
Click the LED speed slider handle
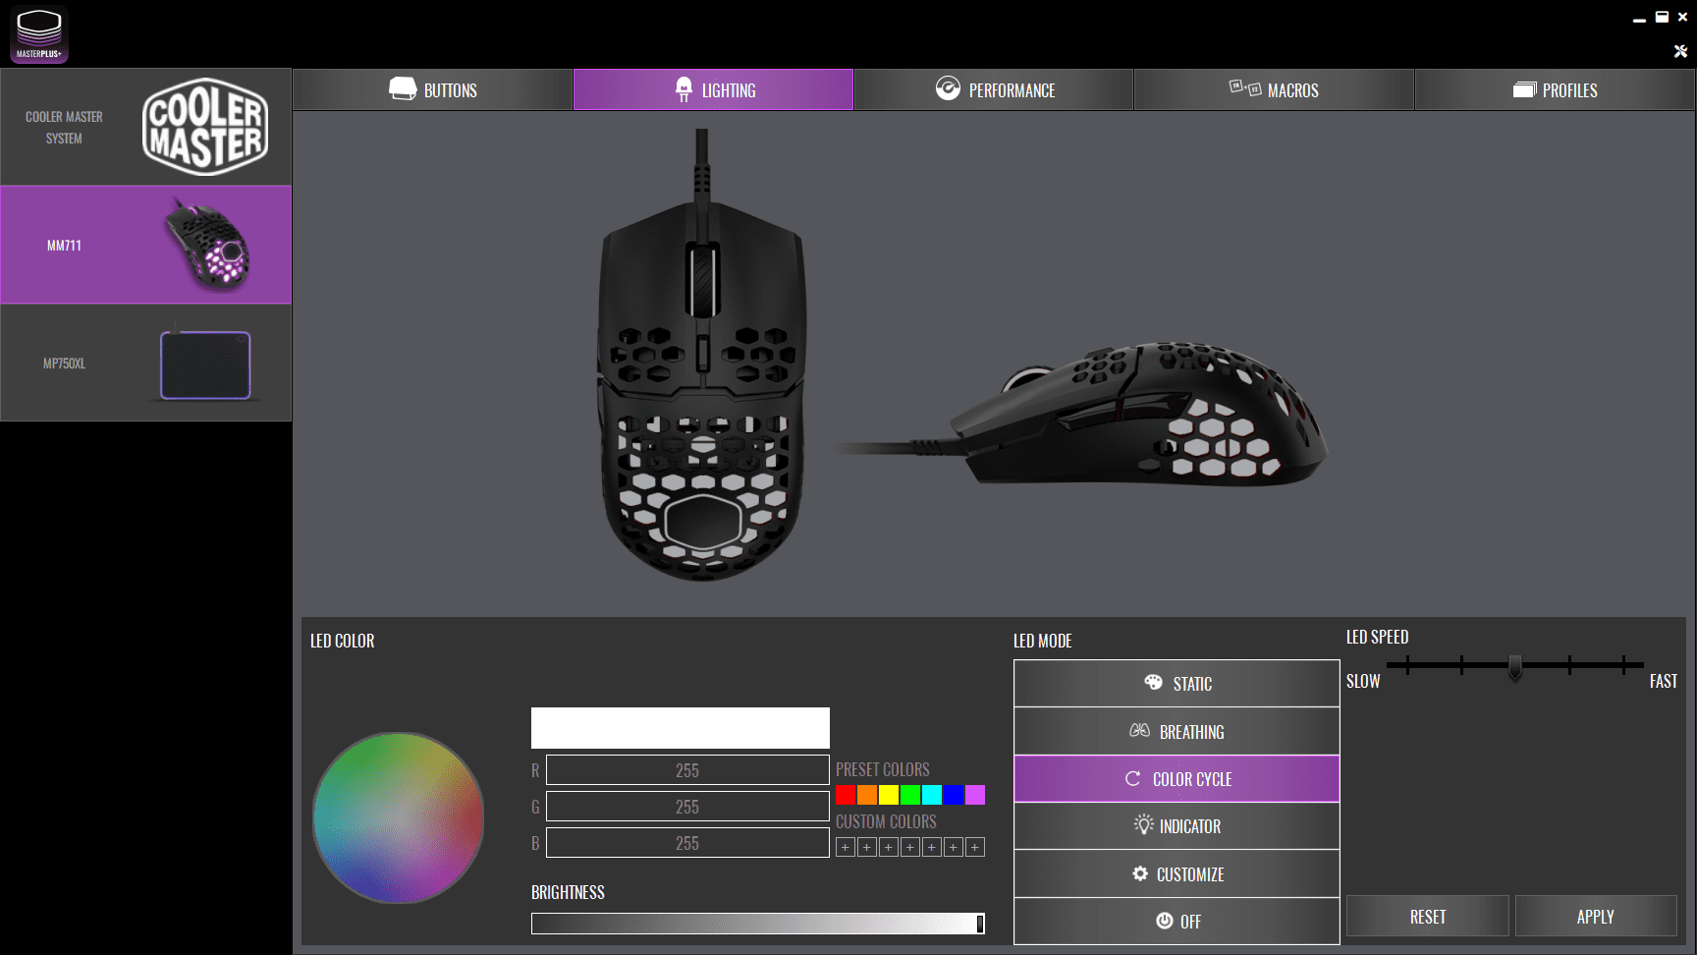click(1515, 667)
